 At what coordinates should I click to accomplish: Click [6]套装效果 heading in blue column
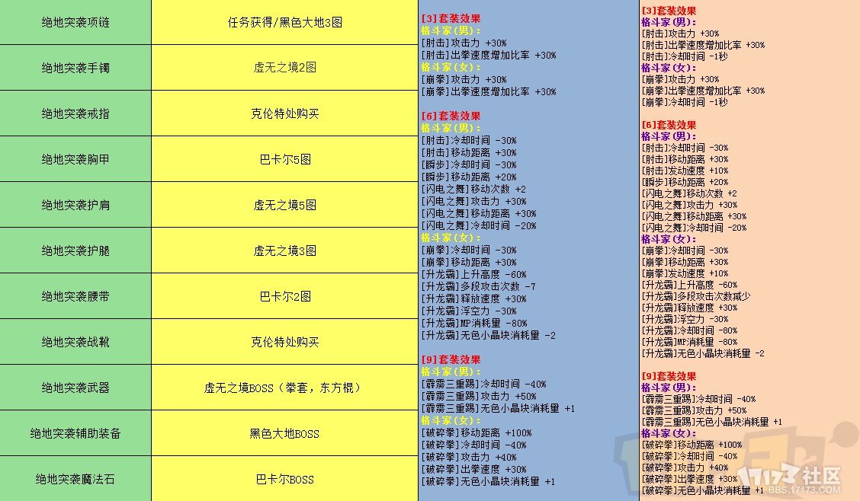(451, 116)
